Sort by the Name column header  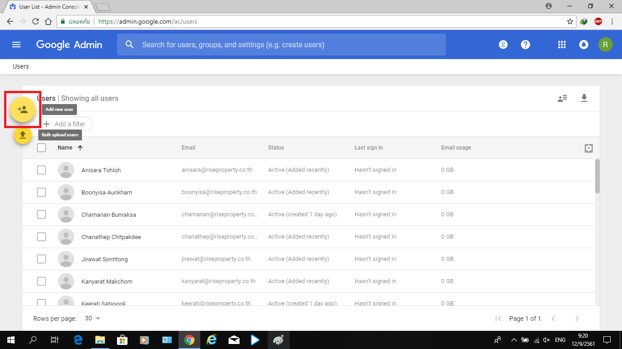click(65, 148)
